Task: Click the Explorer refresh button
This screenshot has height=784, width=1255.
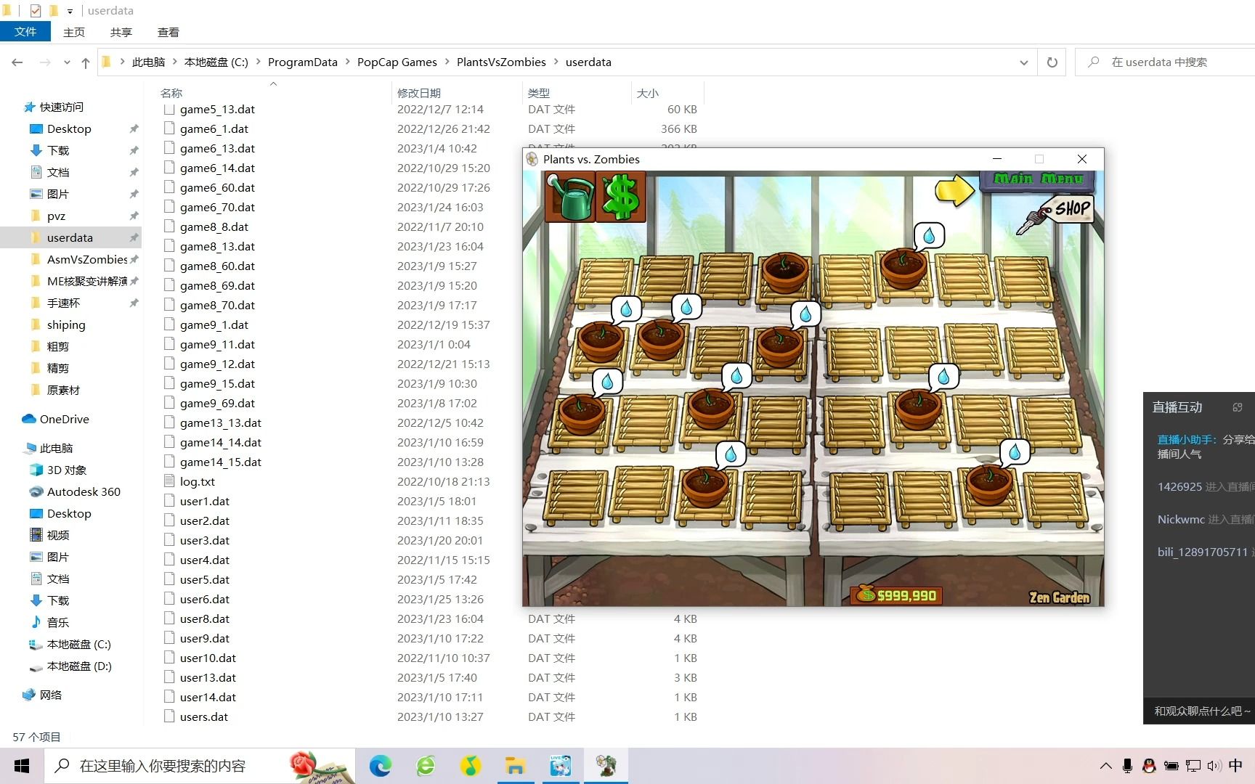Action: pyautogui.click(x=1052, y=62)
